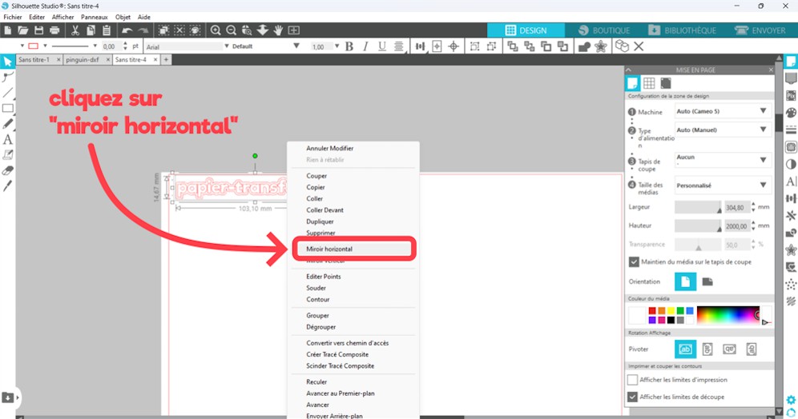Cut selection with the scissors icon

point(75,30)
